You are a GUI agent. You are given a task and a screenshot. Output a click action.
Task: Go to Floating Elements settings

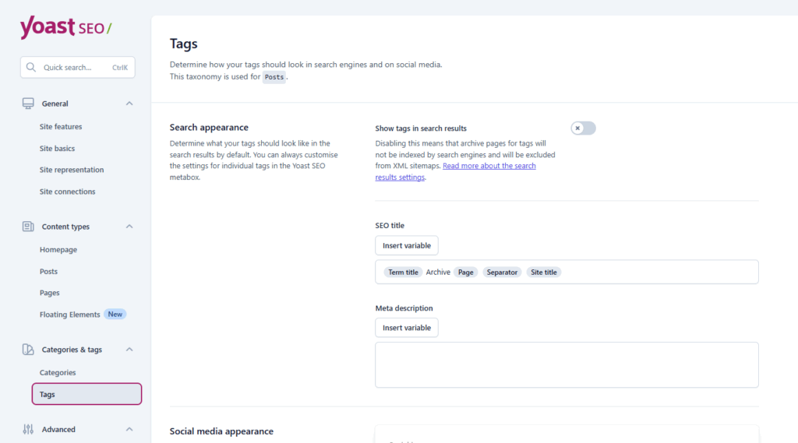(x=70, y=315)
